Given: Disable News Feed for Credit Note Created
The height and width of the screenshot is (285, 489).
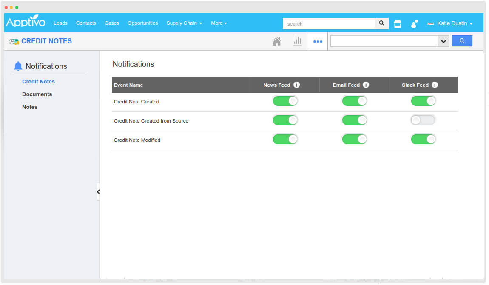Looking at the screenshot, I should coord(285,101).
